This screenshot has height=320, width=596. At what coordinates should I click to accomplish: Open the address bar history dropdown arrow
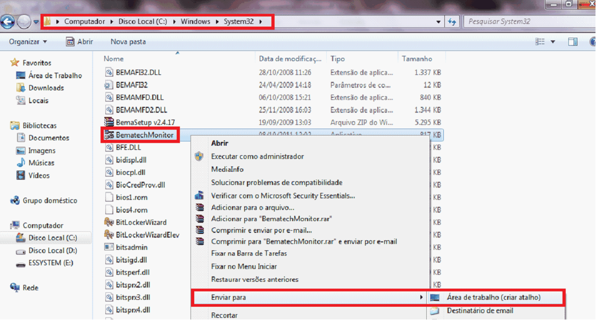point(438,22)
